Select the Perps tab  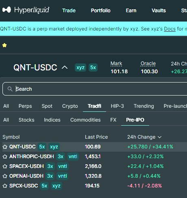(25, 106)
